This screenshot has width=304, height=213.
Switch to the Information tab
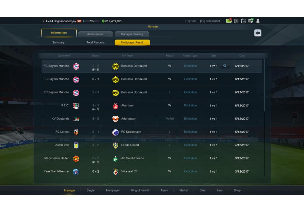(59, 33)
